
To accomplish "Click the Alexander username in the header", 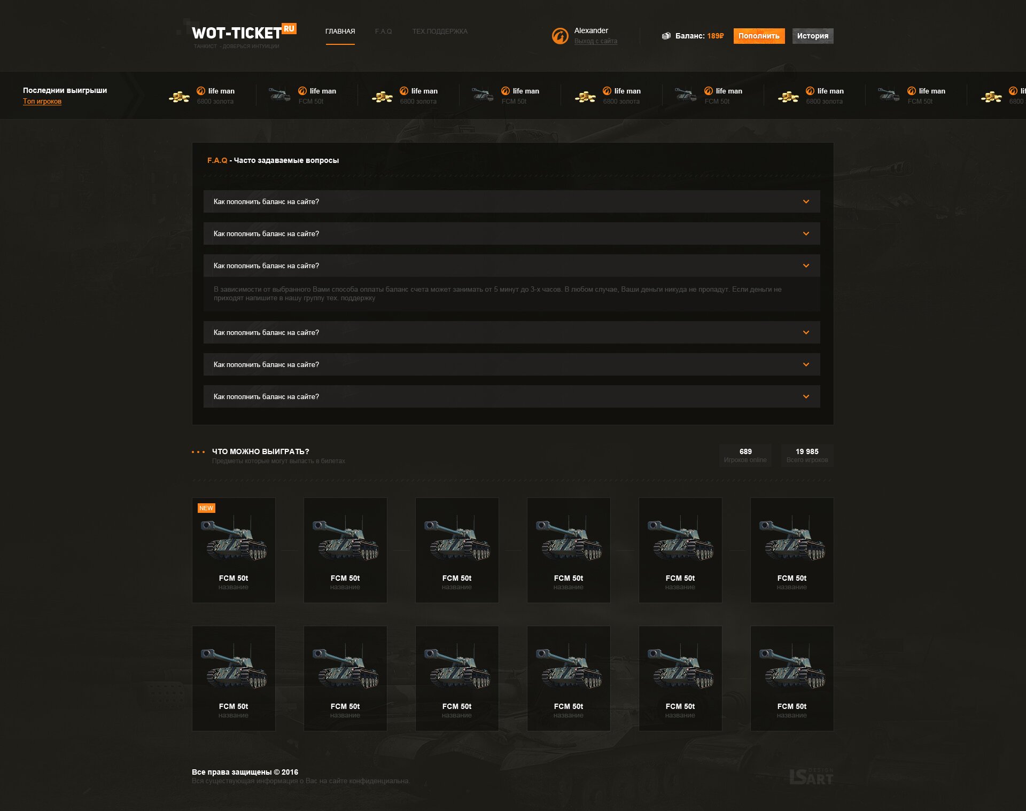I will click(x=591, y=30).
